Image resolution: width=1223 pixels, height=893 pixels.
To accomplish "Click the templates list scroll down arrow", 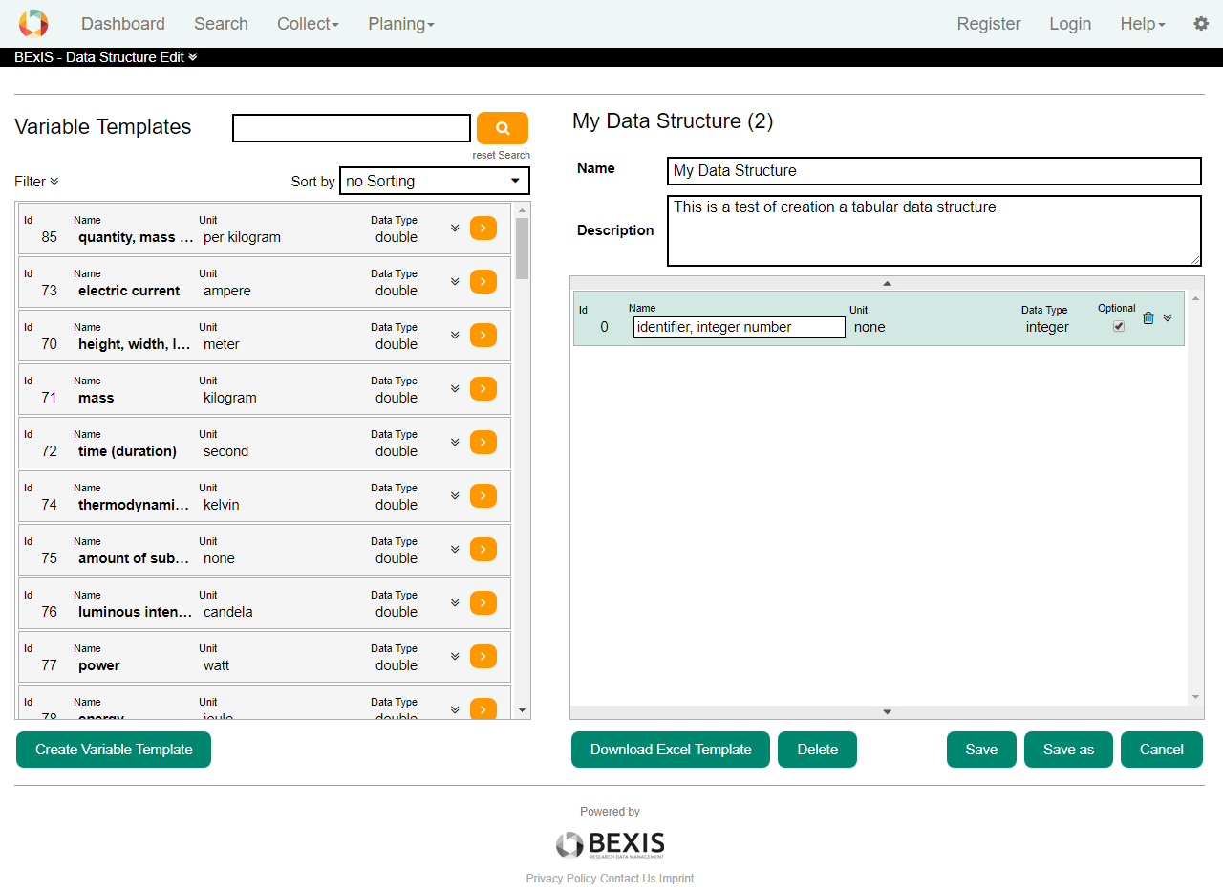I will coord(522,710).
